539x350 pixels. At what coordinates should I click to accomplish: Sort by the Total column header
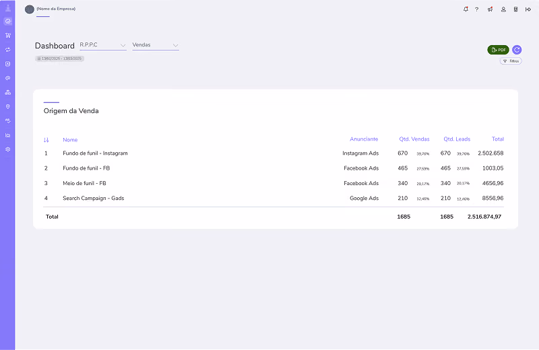click(498, 139)
